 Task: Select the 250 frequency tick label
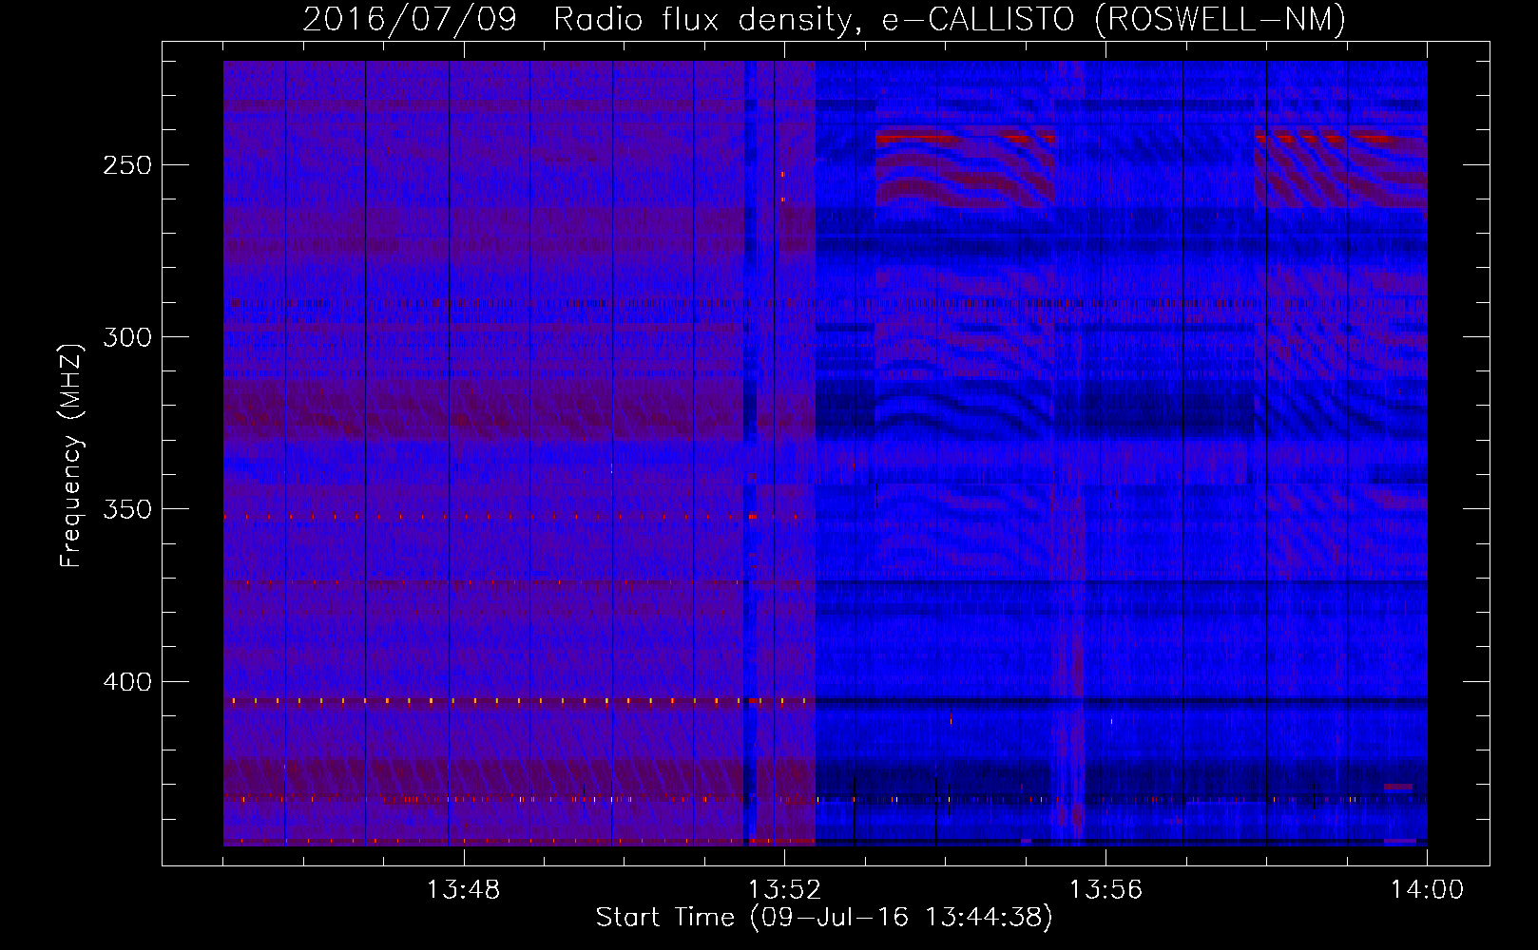[127, 165]
